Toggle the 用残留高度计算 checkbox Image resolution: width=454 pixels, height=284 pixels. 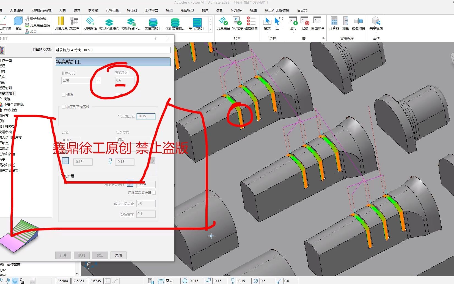tap(154, 193)
